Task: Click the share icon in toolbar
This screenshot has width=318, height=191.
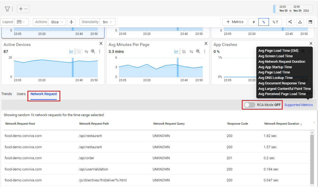Action: point(290,22)
